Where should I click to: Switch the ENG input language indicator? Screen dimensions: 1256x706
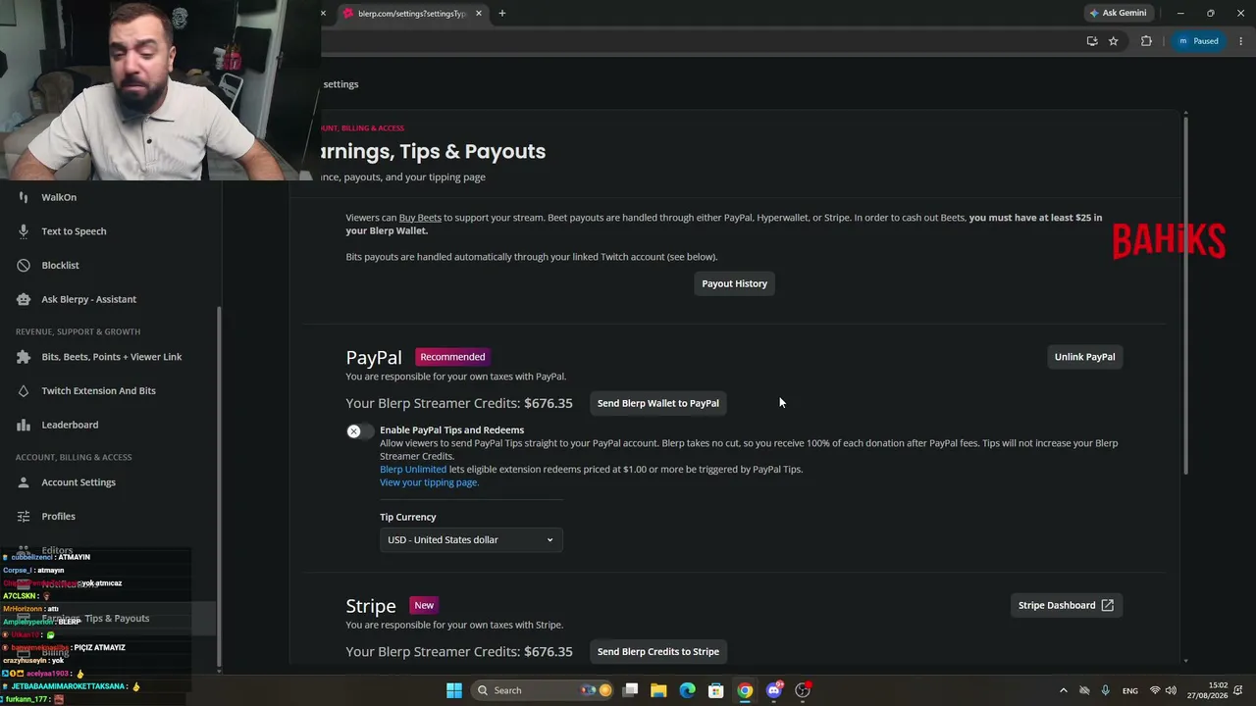coord(1130,690)
